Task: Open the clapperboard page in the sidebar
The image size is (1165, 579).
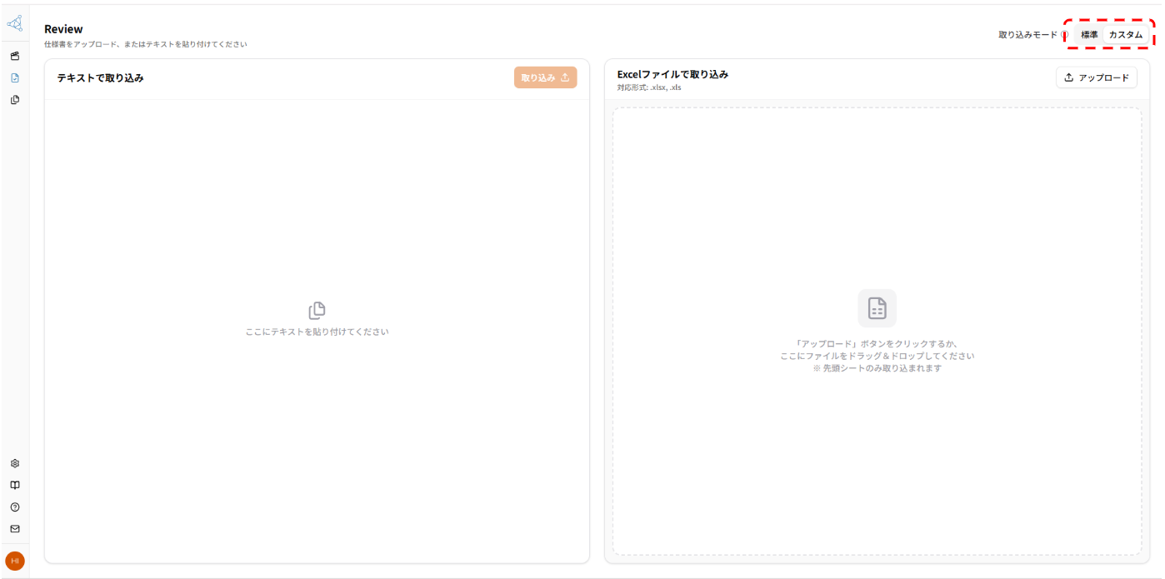Action: pyautogui.click(x=14, y=57)
